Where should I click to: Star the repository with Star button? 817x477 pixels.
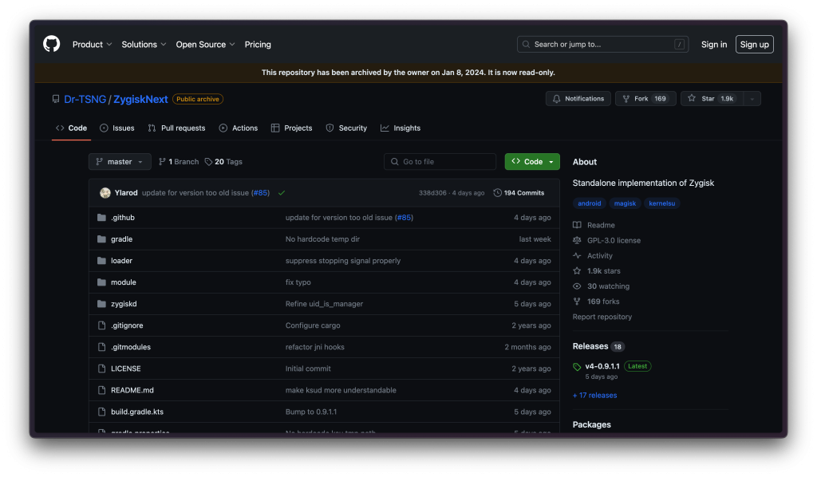coord(712,98)
